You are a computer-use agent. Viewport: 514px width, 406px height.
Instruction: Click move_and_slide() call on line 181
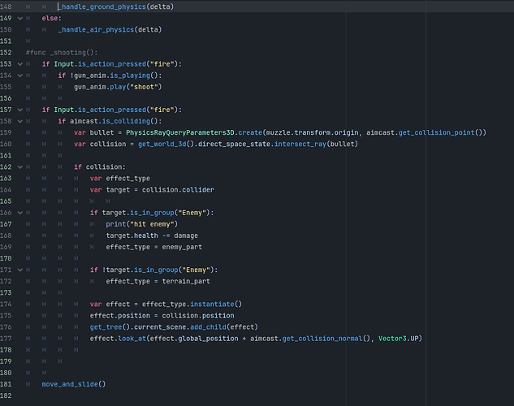point(74,384)
